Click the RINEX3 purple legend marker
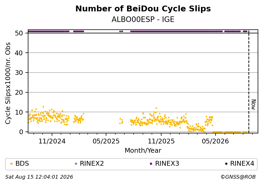The image size is (263, 185). coord(151,164)
